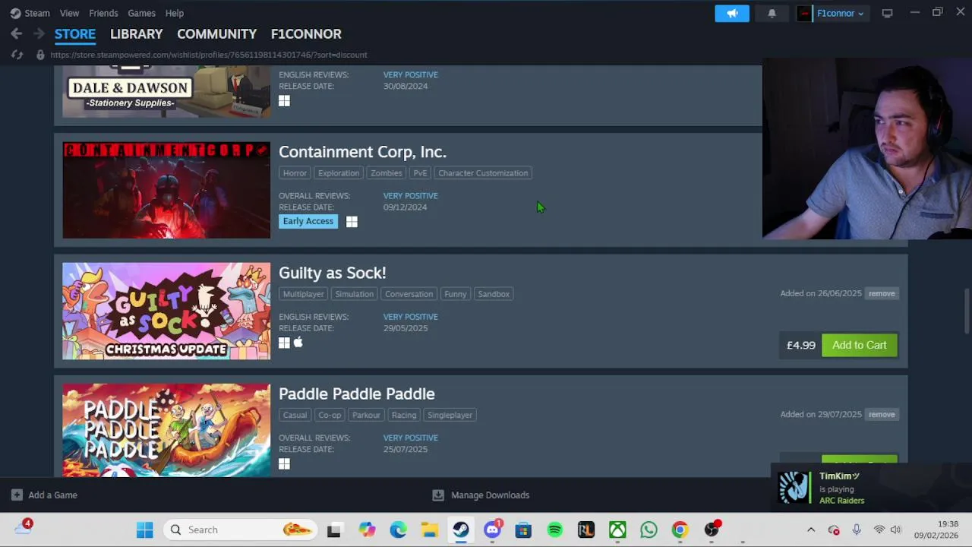Open WhatsApp from the taskbar
972x547 pixels.
tap(649, 530)
